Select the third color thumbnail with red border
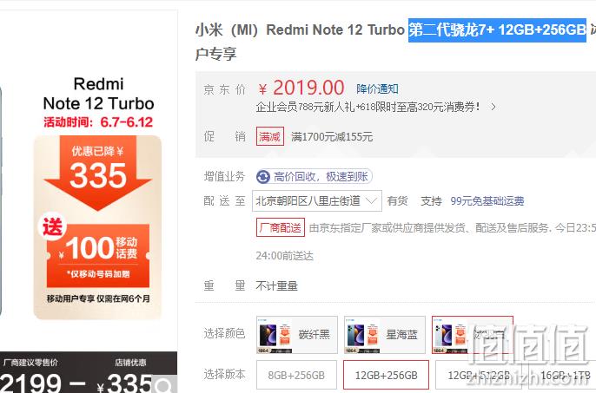The width and height of the screenshot is (596, 393). pos(473,335)
